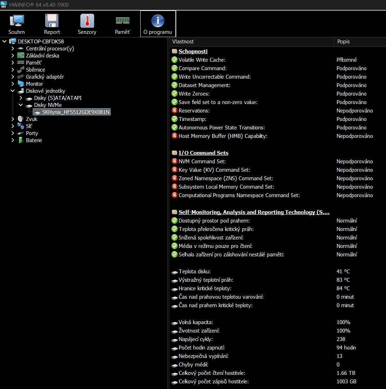
Task: Expand the Centrální procesor(y) node
Action: tap(12, 48)
